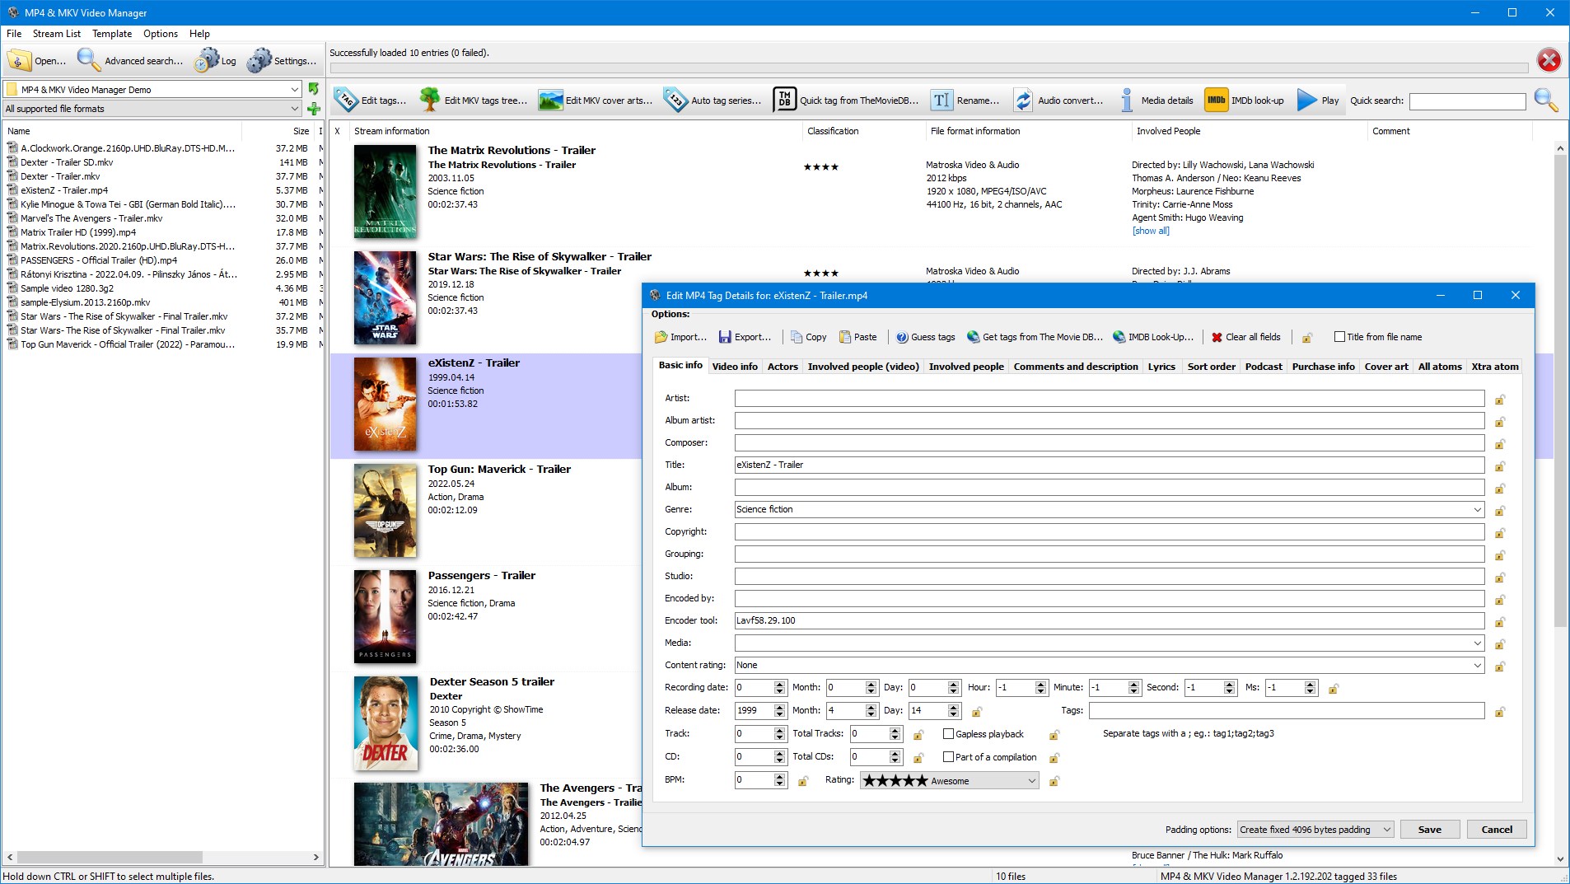Expand the MP4 & MKV Video Manager Demo dropdown
This screenshot has height=884, width=1570.
point(294,89)
